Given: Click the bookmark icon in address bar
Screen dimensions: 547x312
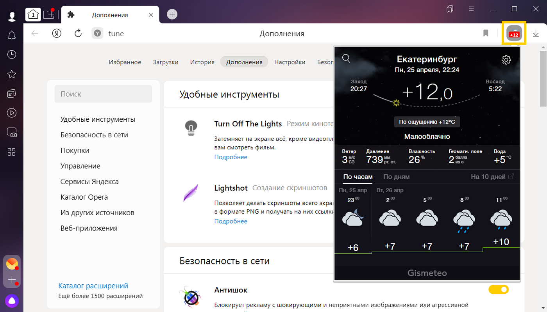Looking at the screenshot, I should click(486, 34).
